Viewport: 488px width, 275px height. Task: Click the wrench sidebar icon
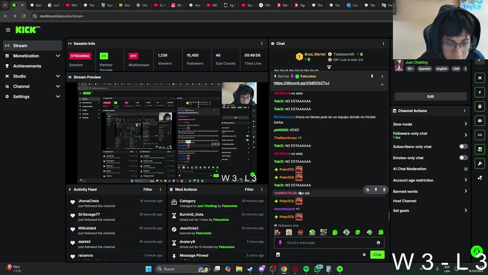click(480, 163)
